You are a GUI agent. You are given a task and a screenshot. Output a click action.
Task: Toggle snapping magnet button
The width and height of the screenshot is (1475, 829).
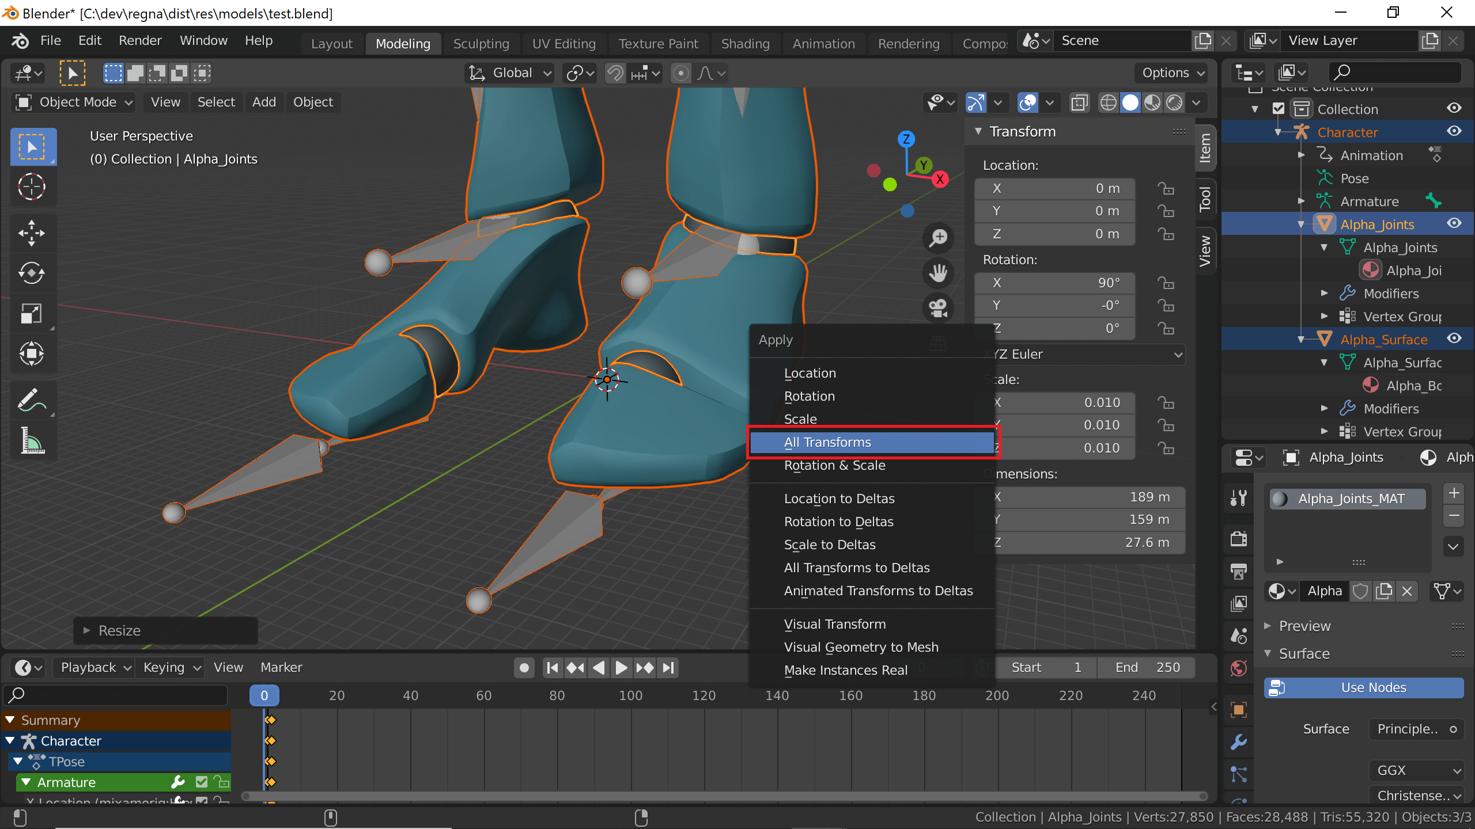[615, 73]
